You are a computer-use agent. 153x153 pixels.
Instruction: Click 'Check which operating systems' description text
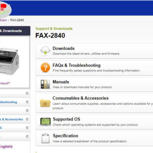tap(95, 125)
